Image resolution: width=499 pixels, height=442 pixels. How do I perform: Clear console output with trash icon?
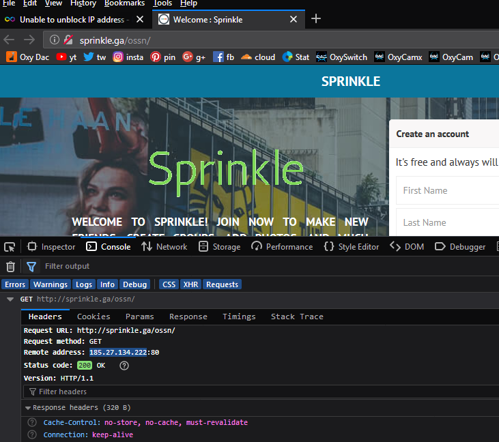(x=10, y=267)
